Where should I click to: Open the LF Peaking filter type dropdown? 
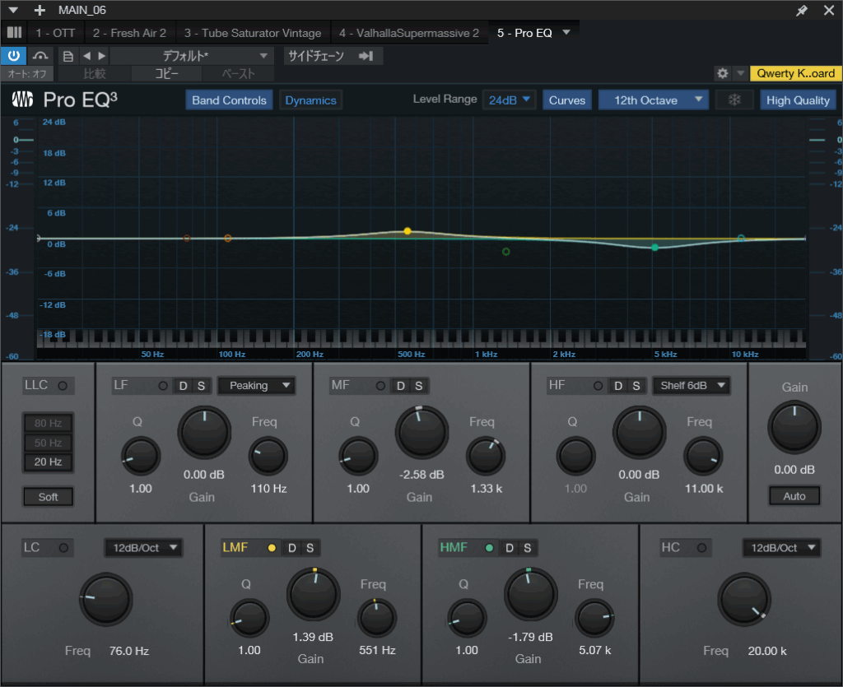pos(256,385)
